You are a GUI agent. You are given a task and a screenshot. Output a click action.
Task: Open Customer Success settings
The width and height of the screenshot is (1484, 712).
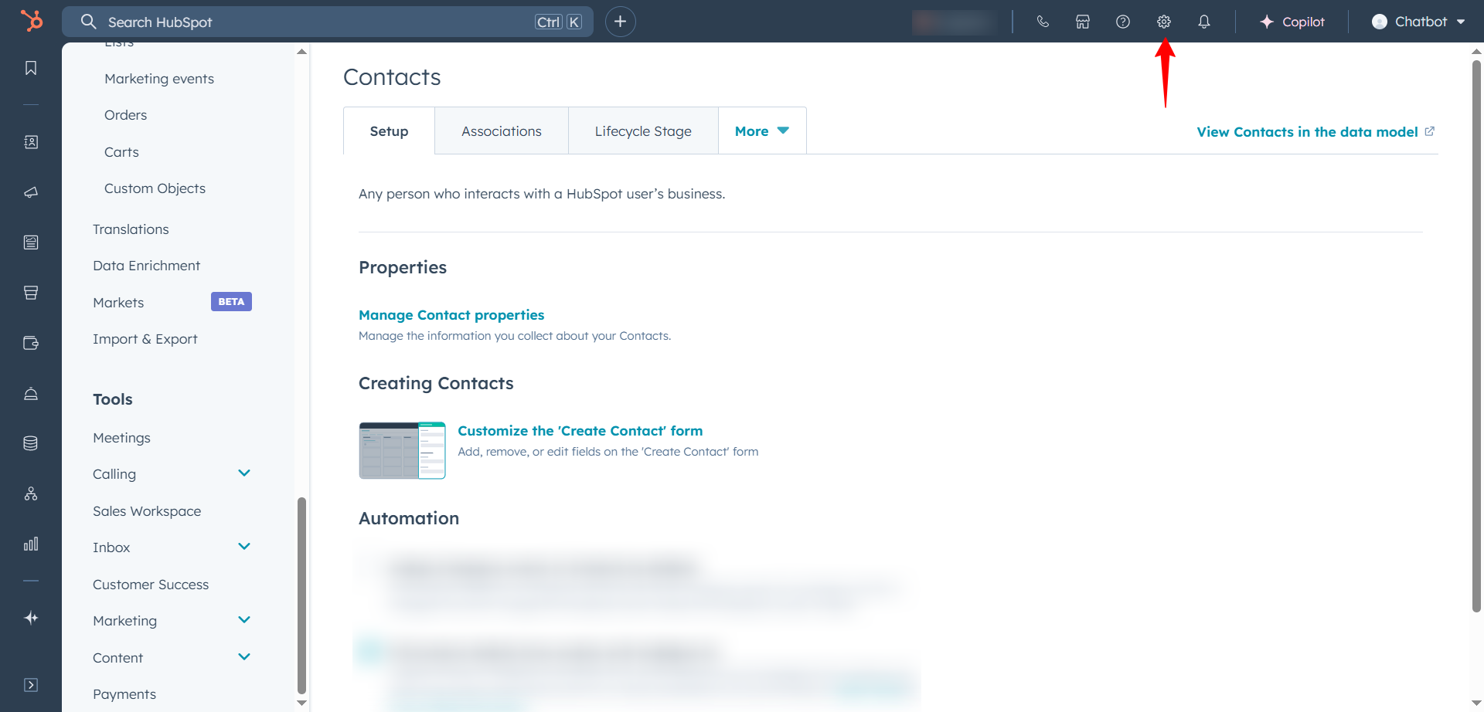(151, 585)
